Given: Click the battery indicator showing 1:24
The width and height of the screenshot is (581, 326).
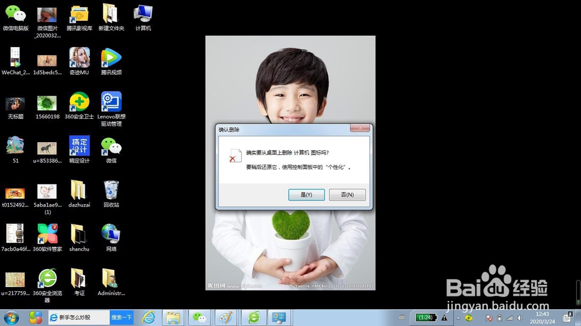Looking at the screenshot, I should click(x=425, y=317).
